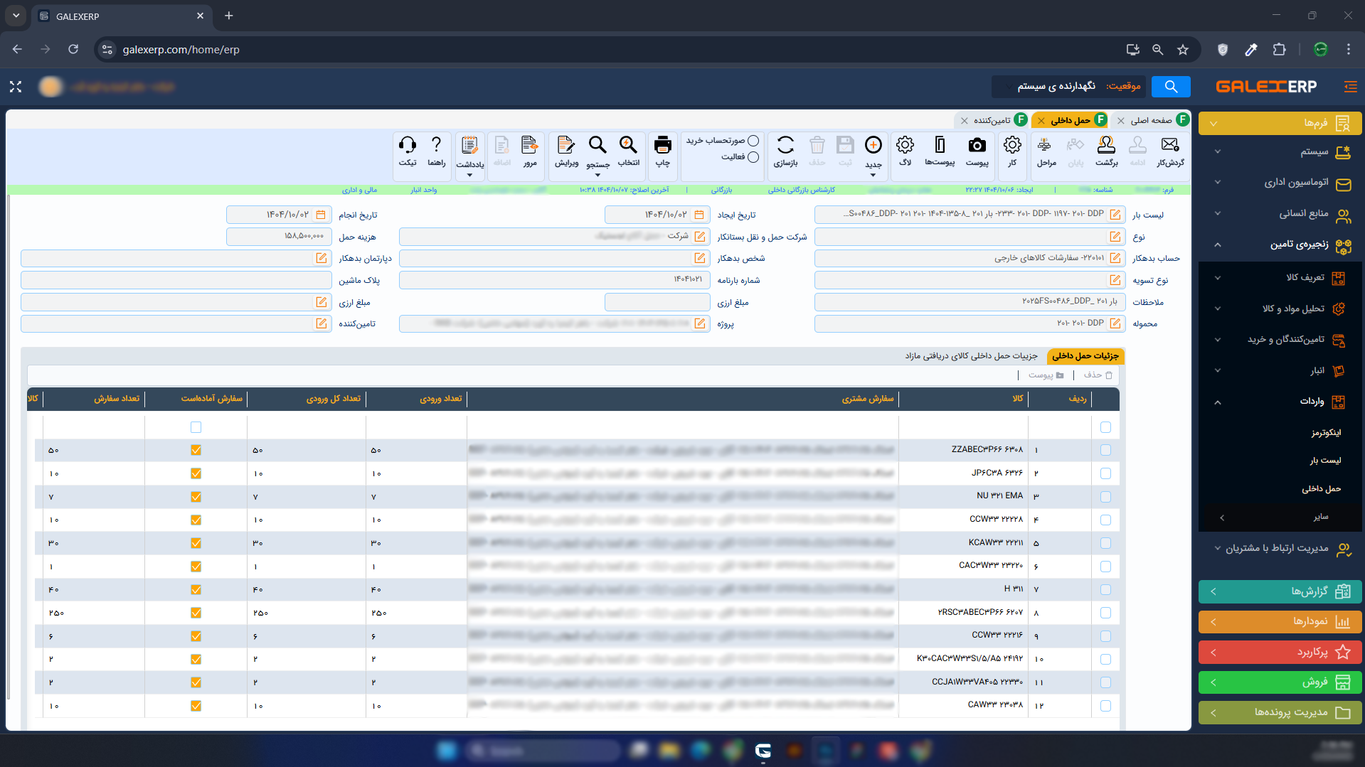Check the row selector for row ۱
This screenshot has height=767, width=1365.
pos(1105,450)
